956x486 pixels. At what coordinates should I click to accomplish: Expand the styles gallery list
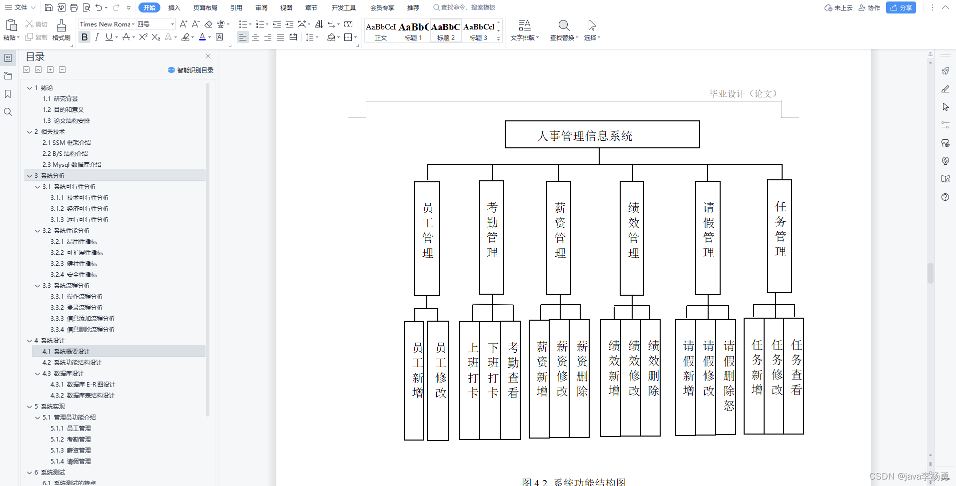coord(498,38)
